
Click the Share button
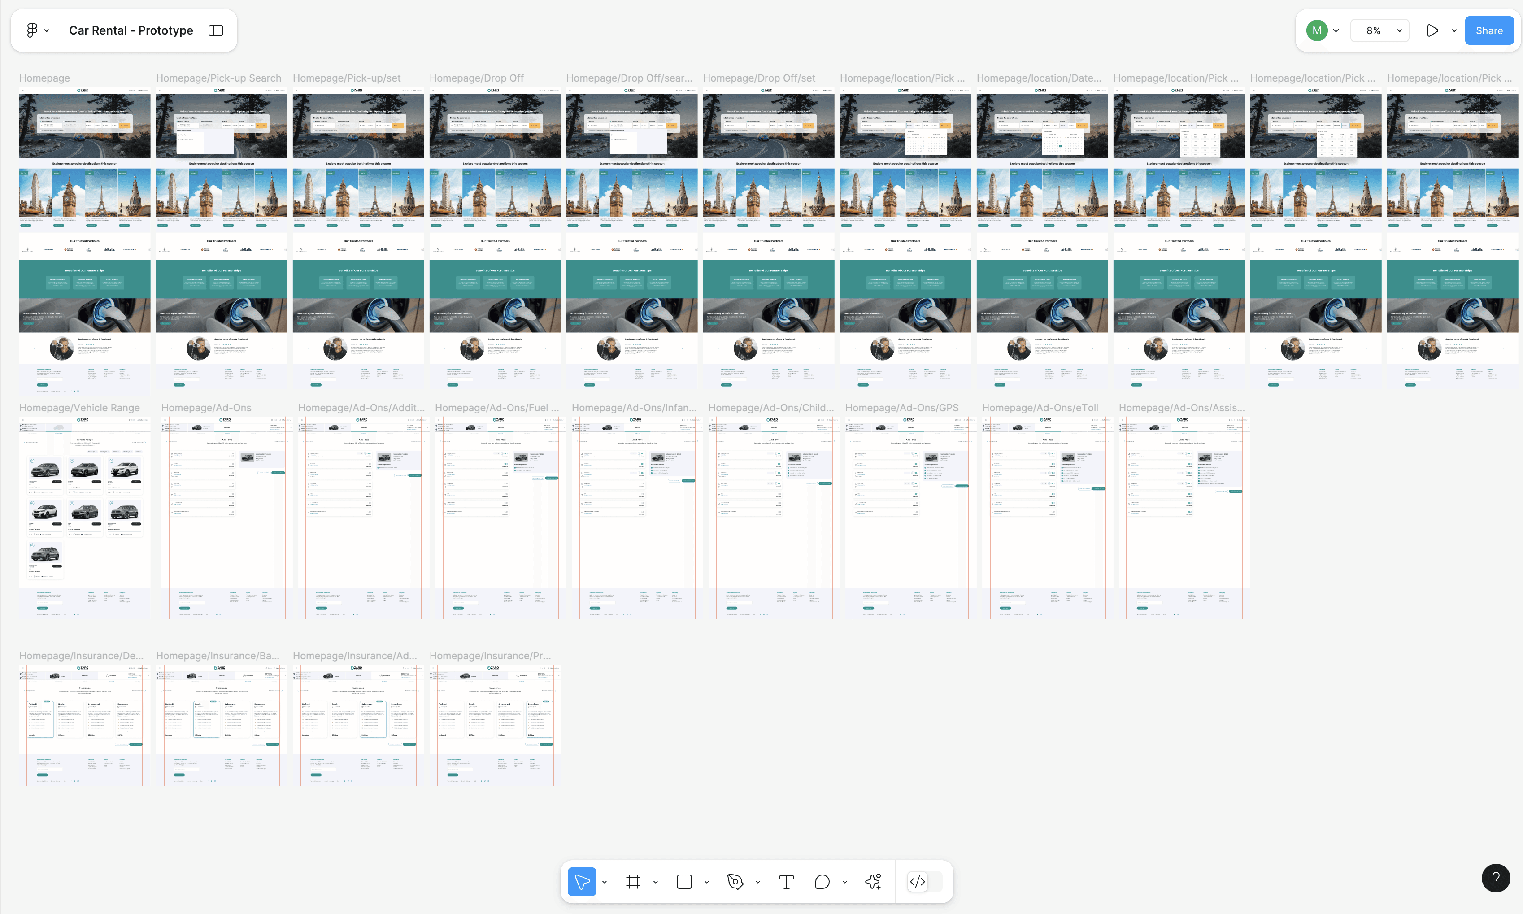click(1488, 30)
